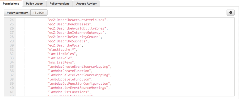Select the lambda:CreateFunction line

[x=70, y=71]
